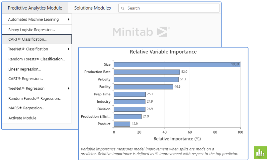Image resolution: width=270 pixels, height=162 pixels.
Task: Expand the TreeNet Classification submenu arrow
Action: coord(68,49)
